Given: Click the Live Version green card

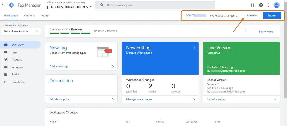Looking at the screenshot, I should tap(241, 58).
